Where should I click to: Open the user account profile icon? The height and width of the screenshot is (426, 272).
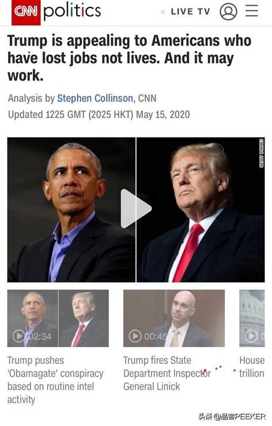[228, 11]
